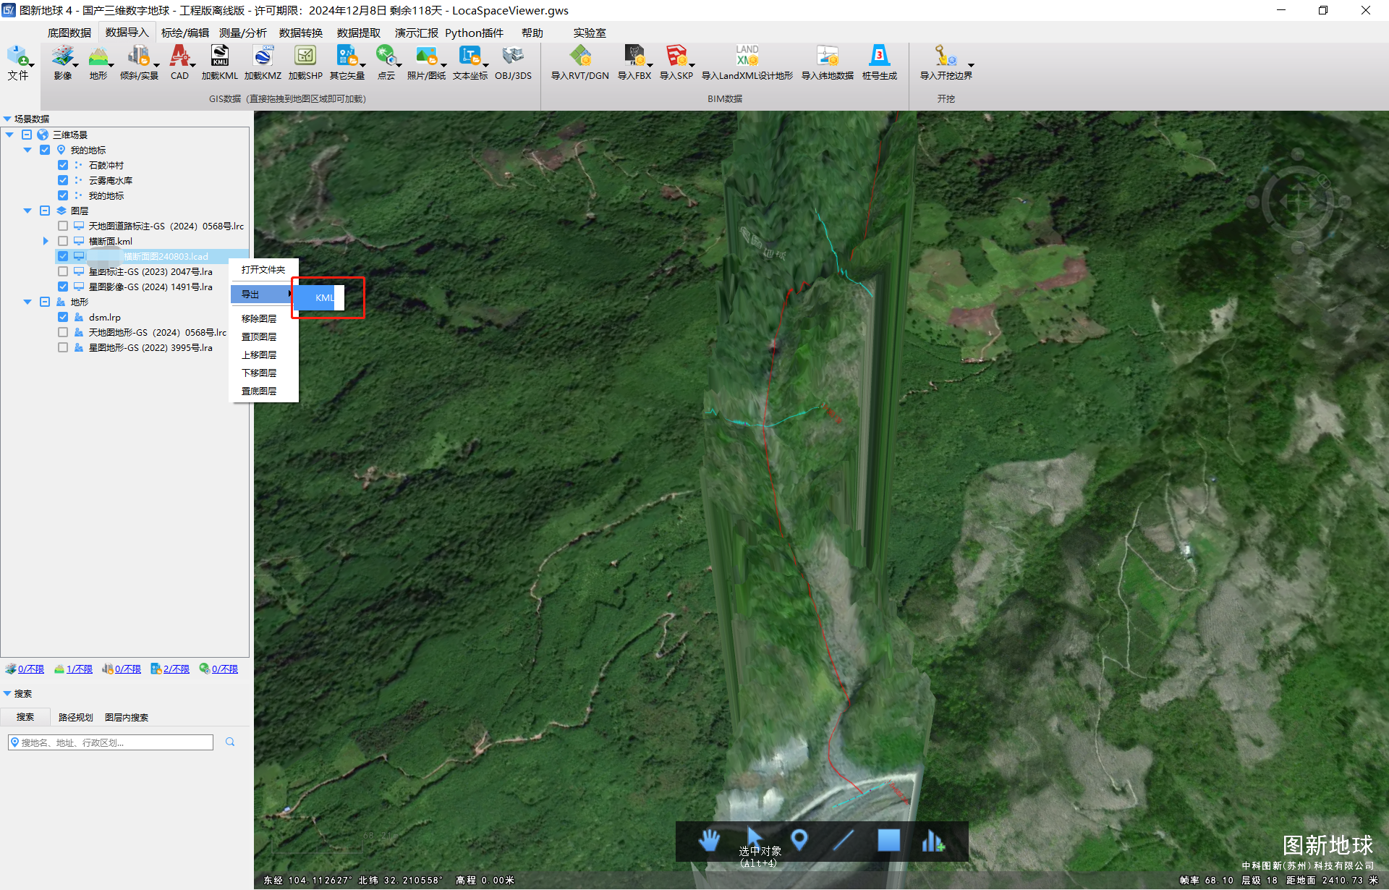Toggle the 石鼓冲村 placemark checkbox
The image size is (1389, 890).
[x=63, y=165]
